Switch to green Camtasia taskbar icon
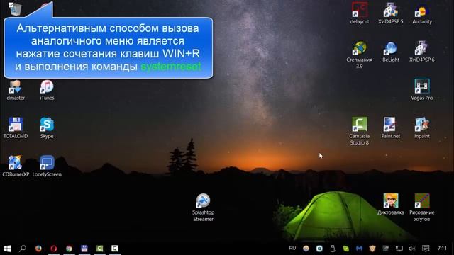Viewport: 454px width, 255px height. click(x=99, y=249)
